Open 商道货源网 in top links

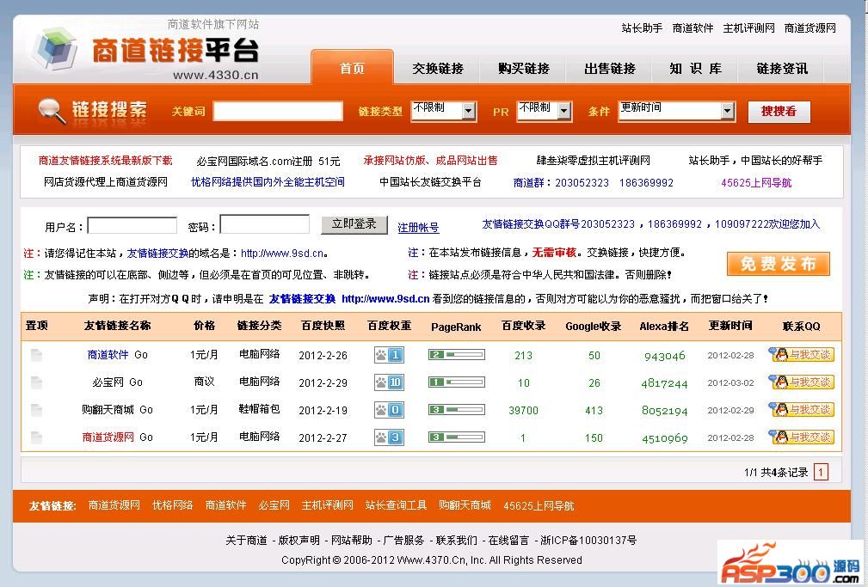(810, 28)
